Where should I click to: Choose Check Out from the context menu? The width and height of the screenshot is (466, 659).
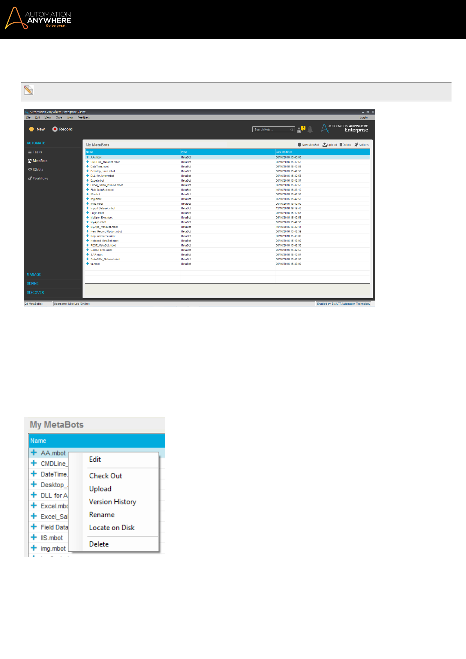point(106,476)
